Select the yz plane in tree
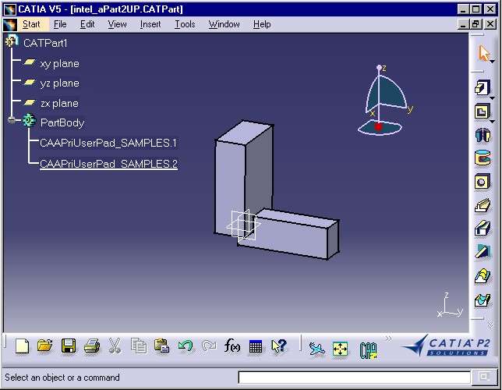The height and width of the screenshot is (390, 502). click(x=59, y=83)
